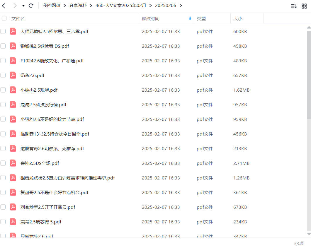Click size value 1.62MB
The width and height of the screenshot is (311, 248).
pos(241,90)
